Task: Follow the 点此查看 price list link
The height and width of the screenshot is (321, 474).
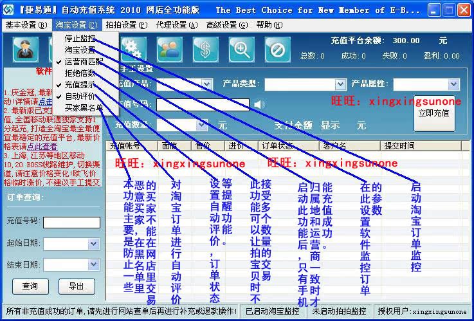Action: click(x=42, y=147)
